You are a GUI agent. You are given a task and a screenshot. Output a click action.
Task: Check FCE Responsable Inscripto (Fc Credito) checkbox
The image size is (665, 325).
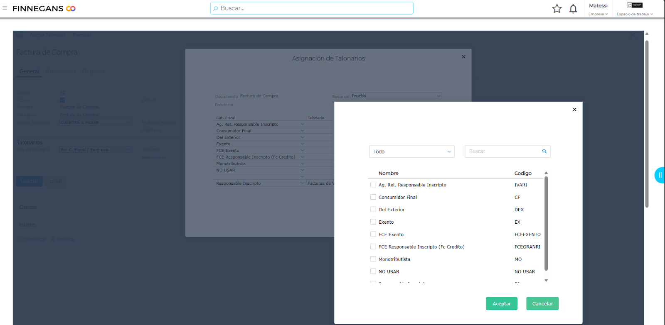[x=373, y=247]
